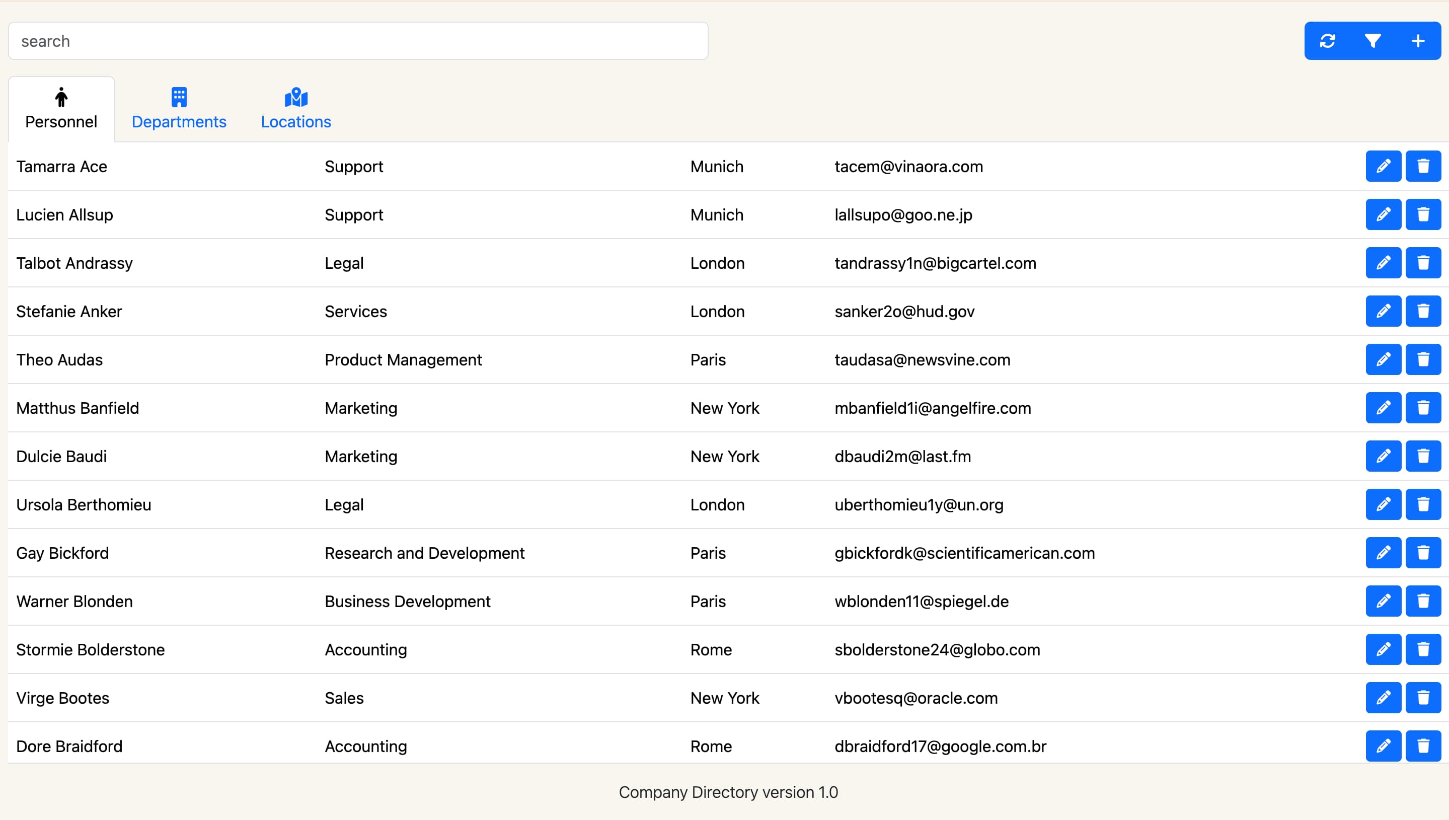The height and width of the screenshot is (820, 1449).
Task: Delete Stefanie Anker's row via trash icon
Action: coord(1422,312)
